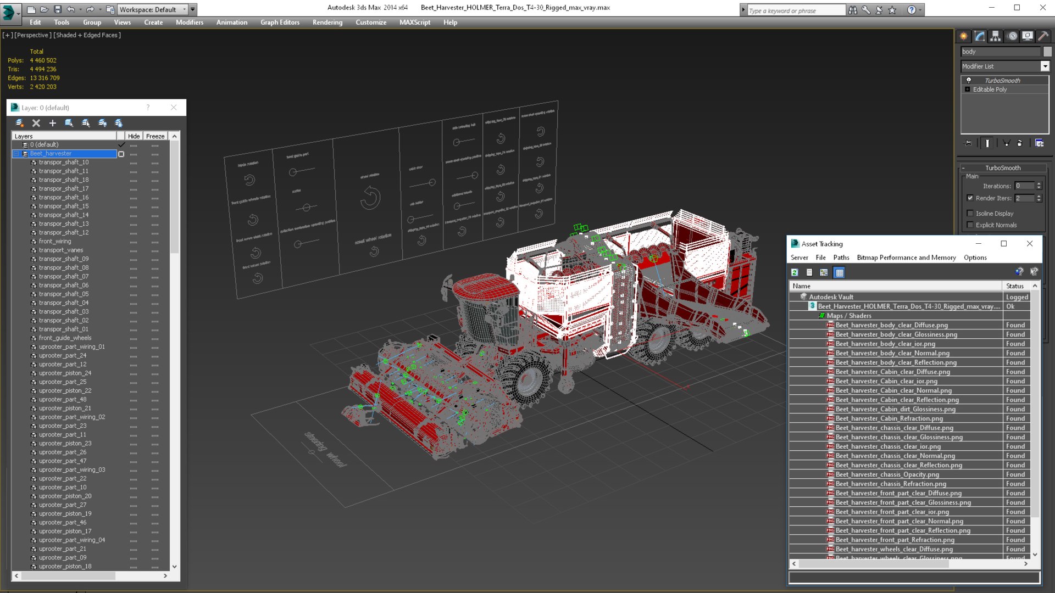
Task: Collapse the TurboSmooth rollout
Action: (x=963, y=168)
